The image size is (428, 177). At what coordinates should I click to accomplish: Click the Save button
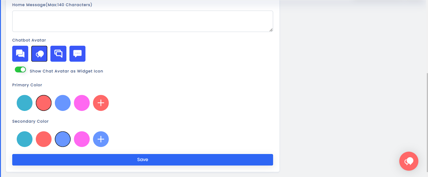[143, 160]
